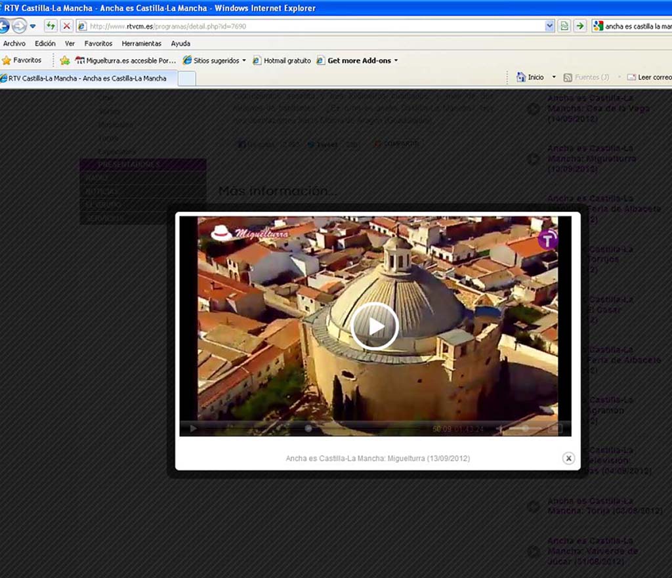This screenshot has width=672, height=578.
Task: Click the URL address input field
Action: coord(315,26)
